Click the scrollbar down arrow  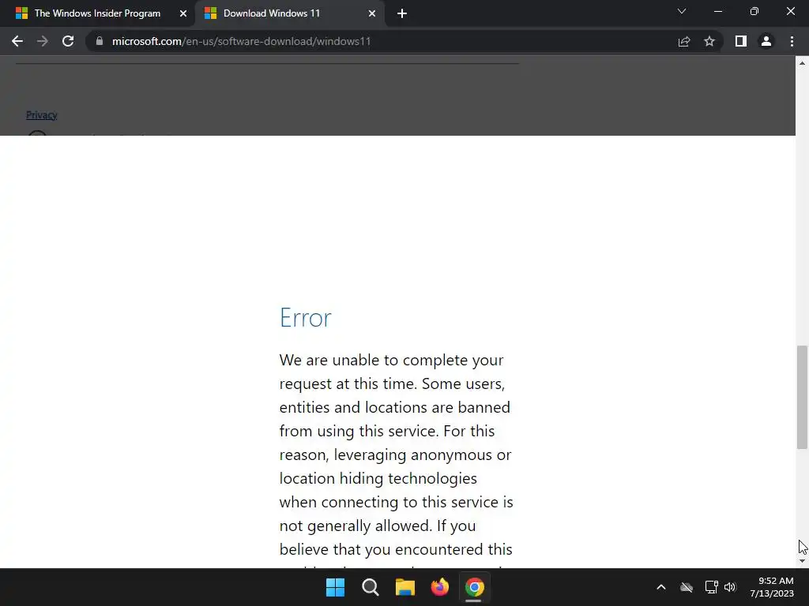[802, 561]
